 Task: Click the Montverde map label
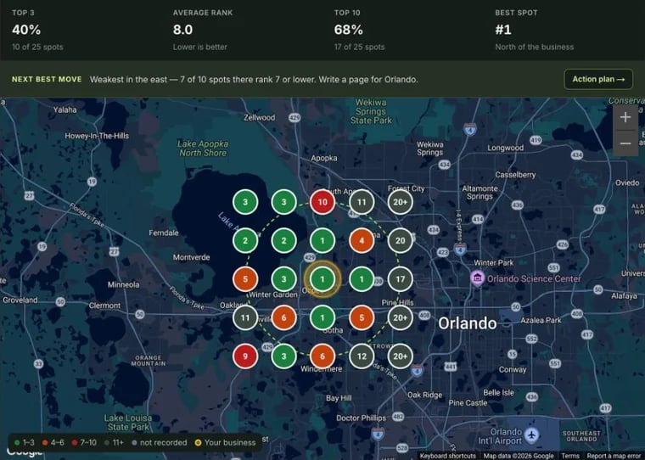coord(191,257)
